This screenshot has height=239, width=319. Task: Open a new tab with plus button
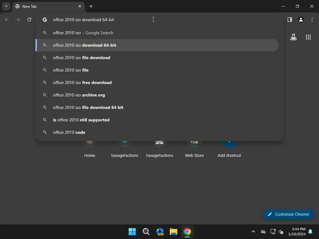tap(91, 6)
